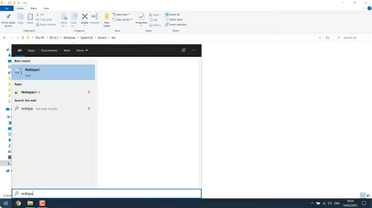The height and width of the screenshot is (208, 372).
Task: Click Windows in address path
Action: click(69, 38)
